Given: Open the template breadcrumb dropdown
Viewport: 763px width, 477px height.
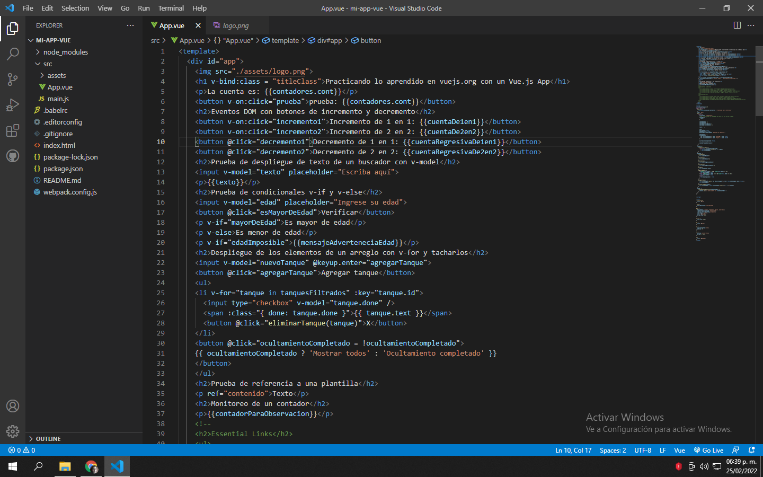Looking at the screenshot, I should tap(281, 40).
